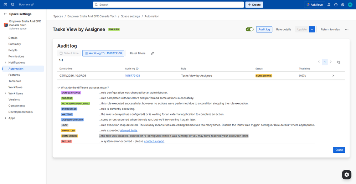Image resolution: width=356 pixels, height=184 pixels.
Task: Open Toolchain in sidebar
Action: tap(15, 81)
